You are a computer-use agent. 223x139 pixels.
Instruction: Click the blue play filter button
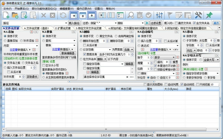[x=147, y=23]
